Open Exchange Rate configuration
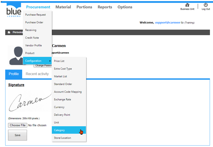Screen dimensions: 213x147 click(x=63, y=100)
